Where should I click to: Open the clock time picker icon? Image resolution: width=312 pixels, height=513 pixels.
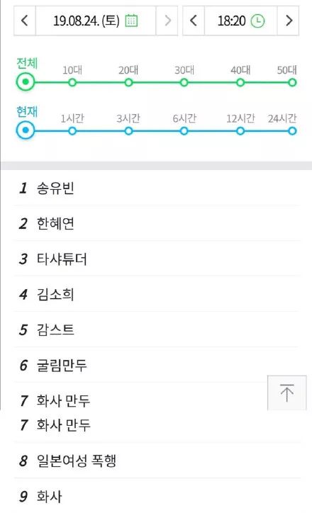pyautogui.click(x=257, y=21)
